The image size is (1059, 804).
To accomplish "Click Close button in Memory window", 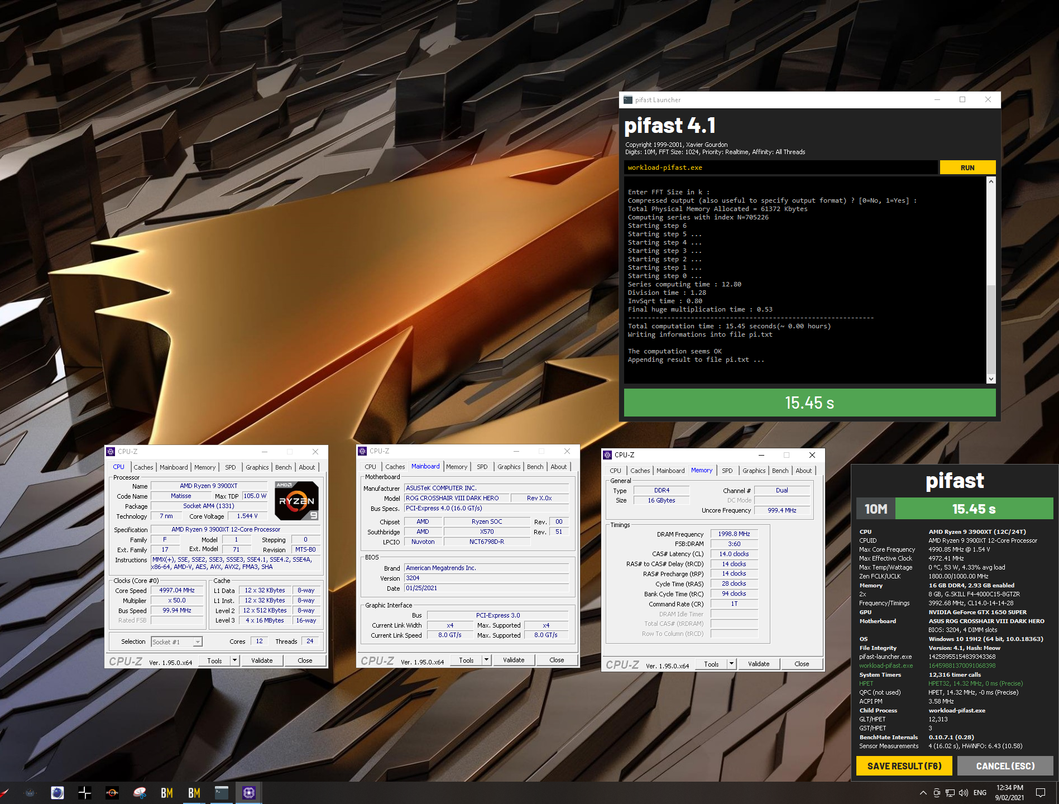I will coord(802,664).
